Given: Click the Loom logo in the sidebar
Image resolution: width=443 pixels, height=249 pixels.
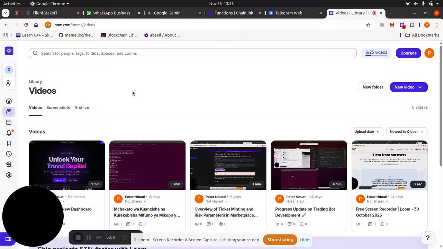Looking at the screenshot, I should 9,51.
